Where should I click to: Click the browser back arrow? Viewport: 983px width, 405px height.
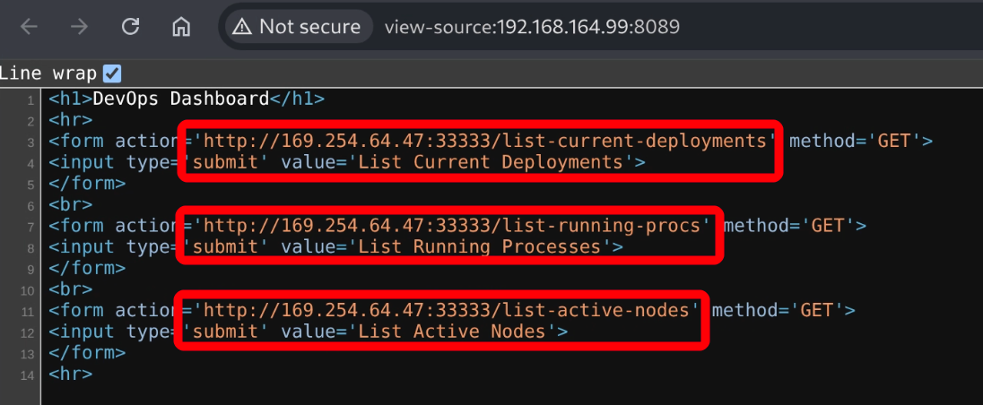pyautogui.click(x=29, y=27)
